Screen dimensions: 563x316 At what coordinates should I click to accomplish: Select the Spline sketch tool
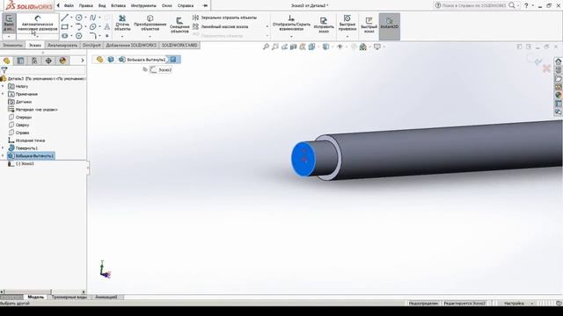pos(93,18)
